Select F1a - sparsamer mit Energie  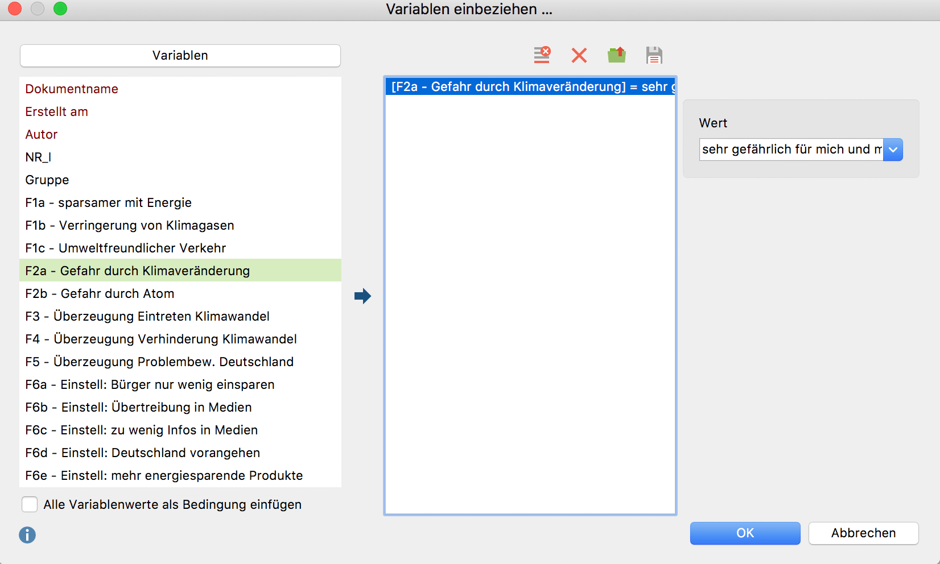click(180, 202)
